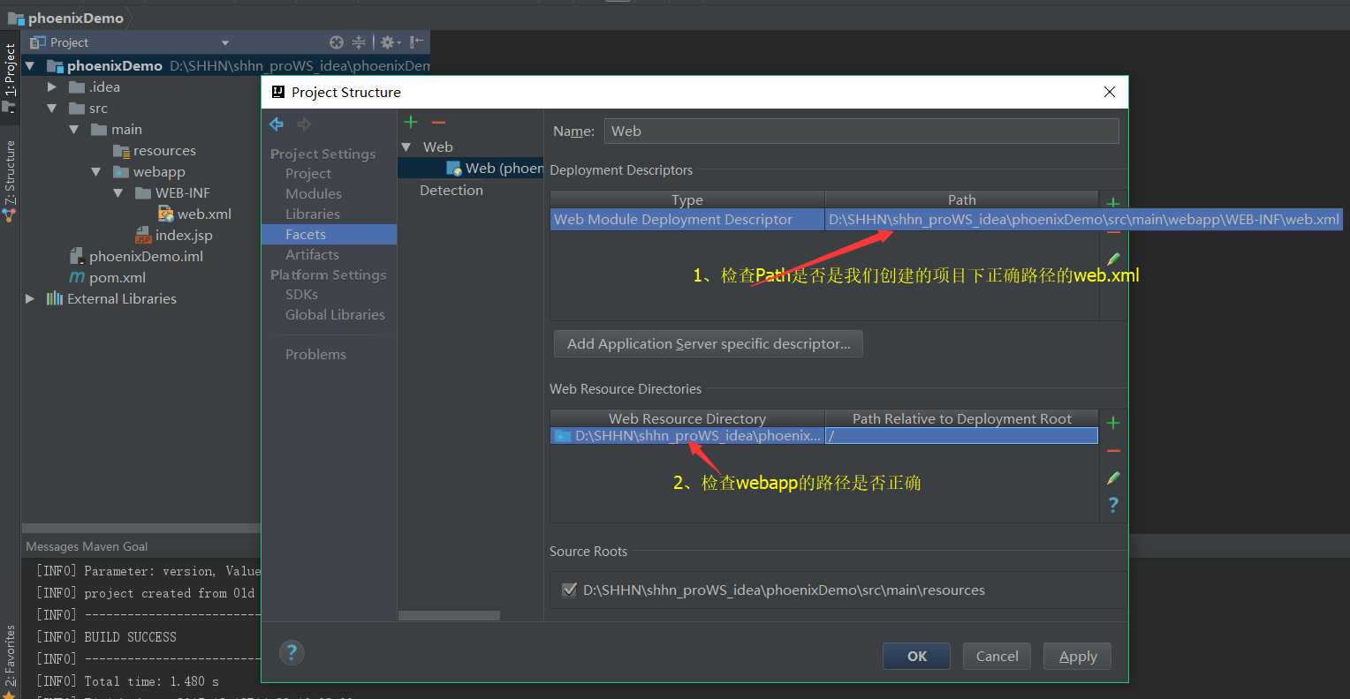The width and height of the screenshot is (1350, 699).
Task: Open Modules settings section
Action: pyautogui.click(x=314, y=194)
